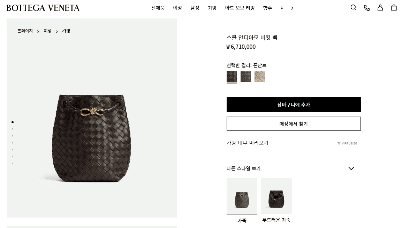The height and width of the screenshot is (228, 402).
Task: Open the 아트 오브 리빙 menu item
Action: pyautogui.click(x=240, y=8)
